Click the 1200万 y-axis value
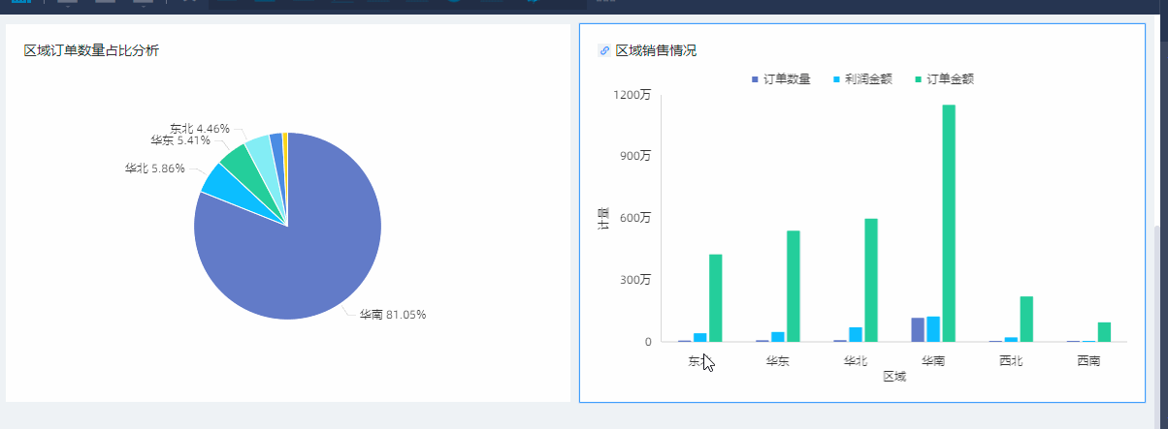 633,95
